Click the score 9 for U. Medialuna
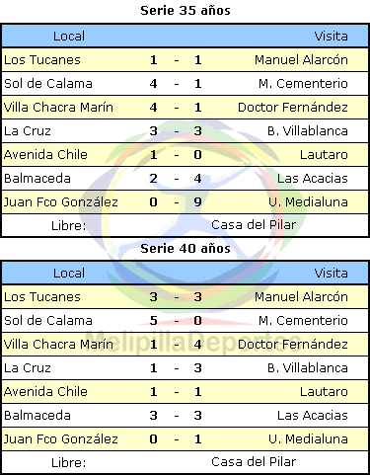 [197, 202]
